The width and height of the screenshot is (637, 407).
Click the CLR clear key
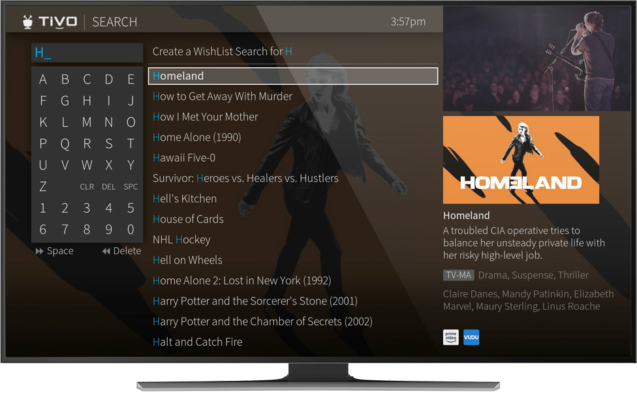[87, 187]
